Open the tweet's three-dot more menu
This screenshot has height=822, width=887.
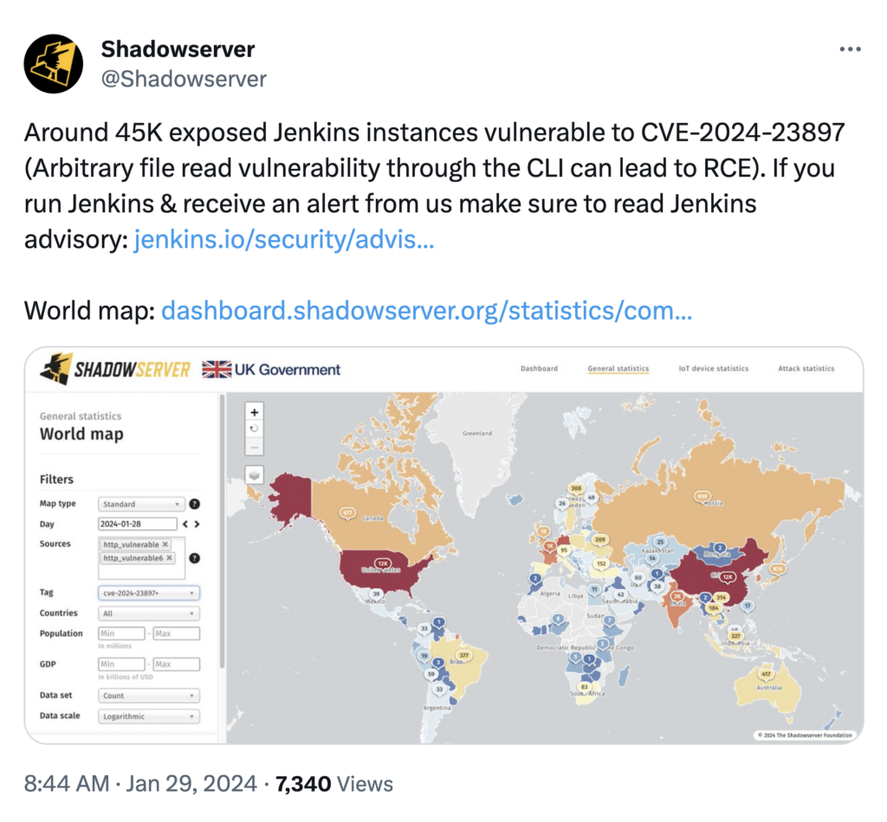tap(851, 49)
